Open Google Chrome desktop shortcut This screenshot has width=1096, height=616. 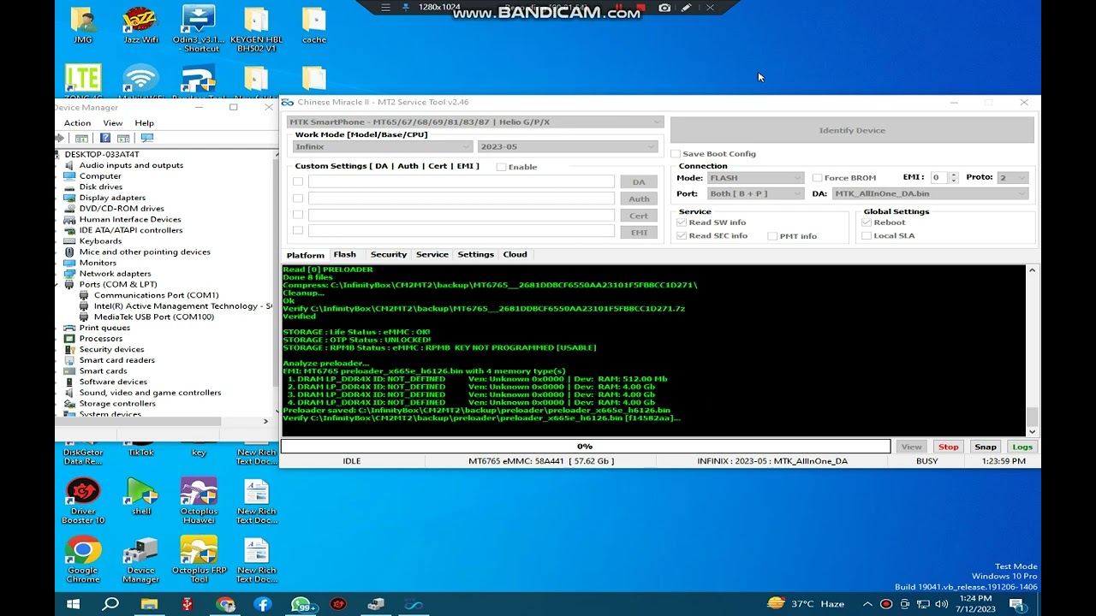(x=83, y=560)
